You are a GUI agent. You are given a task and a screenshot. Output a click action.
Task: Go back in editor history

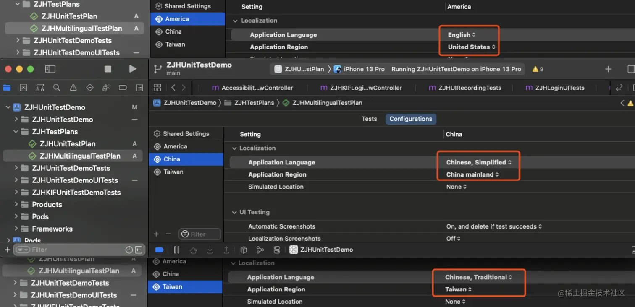coord(173,88)
